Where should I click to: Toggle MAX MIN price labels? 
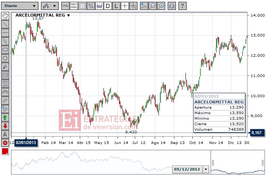[x=74, y=6]
